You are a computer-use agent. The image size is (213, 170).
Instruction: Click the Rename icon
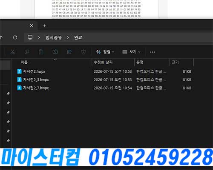coord(55,52)
